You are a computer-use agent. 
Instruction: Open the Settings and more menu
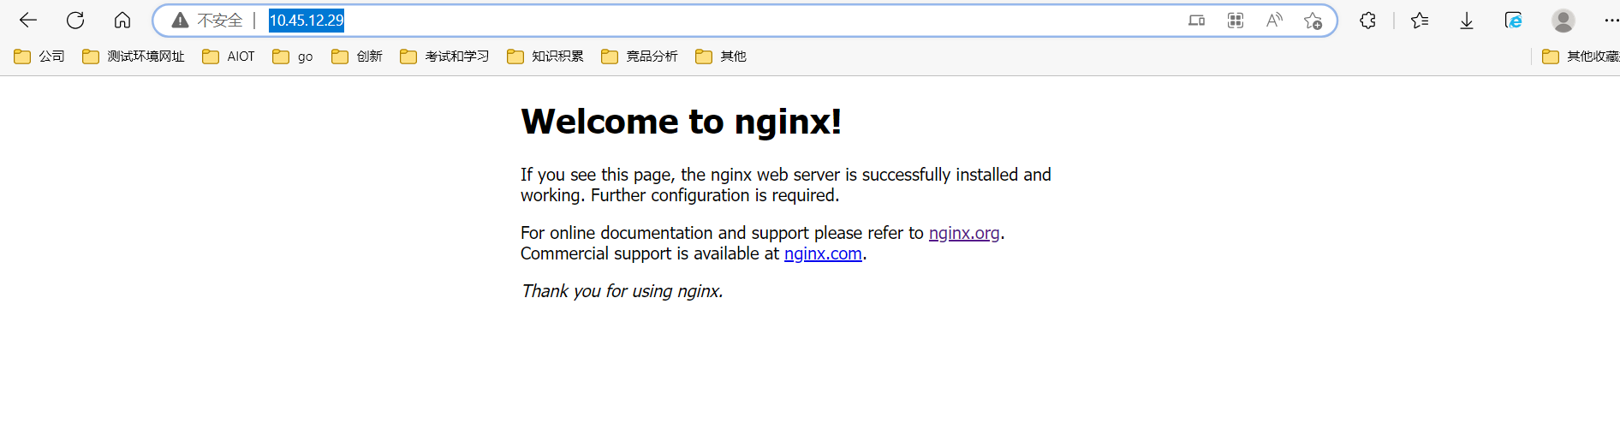(x=1610, y=20)
